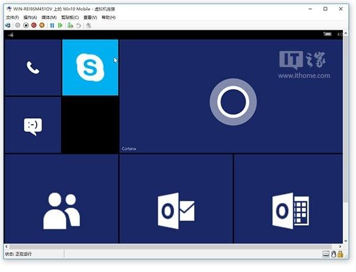Tap the Phone tile
This screenshot has height=272, width=356.
coord(33,68)
